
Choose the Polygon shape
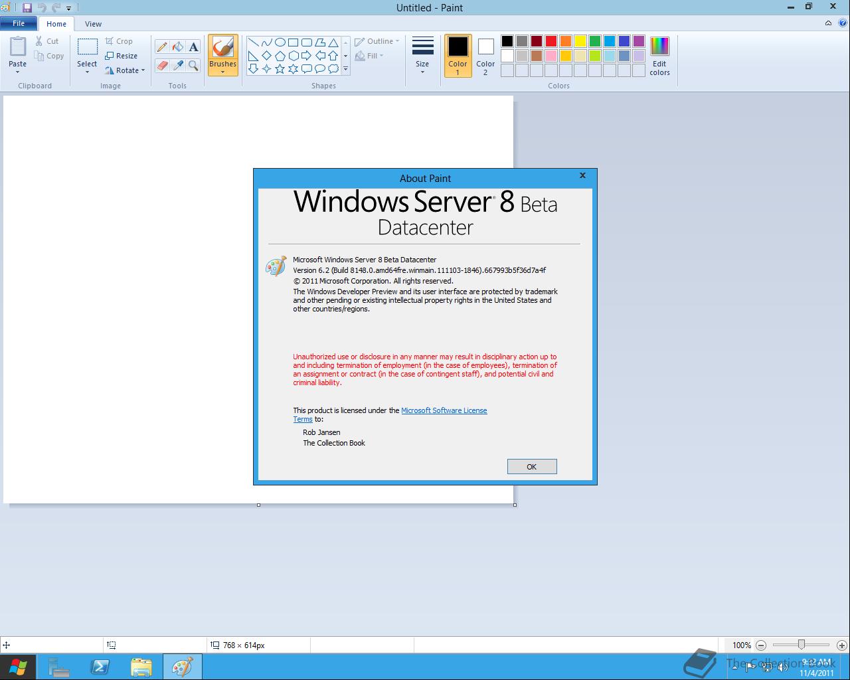pyautogui.click(x=320, y=42)
